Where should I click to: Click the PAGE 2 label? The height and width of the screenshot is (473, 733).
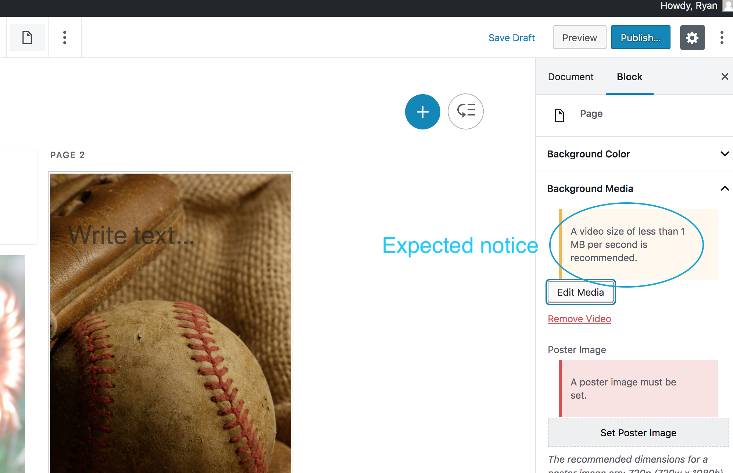67,155
